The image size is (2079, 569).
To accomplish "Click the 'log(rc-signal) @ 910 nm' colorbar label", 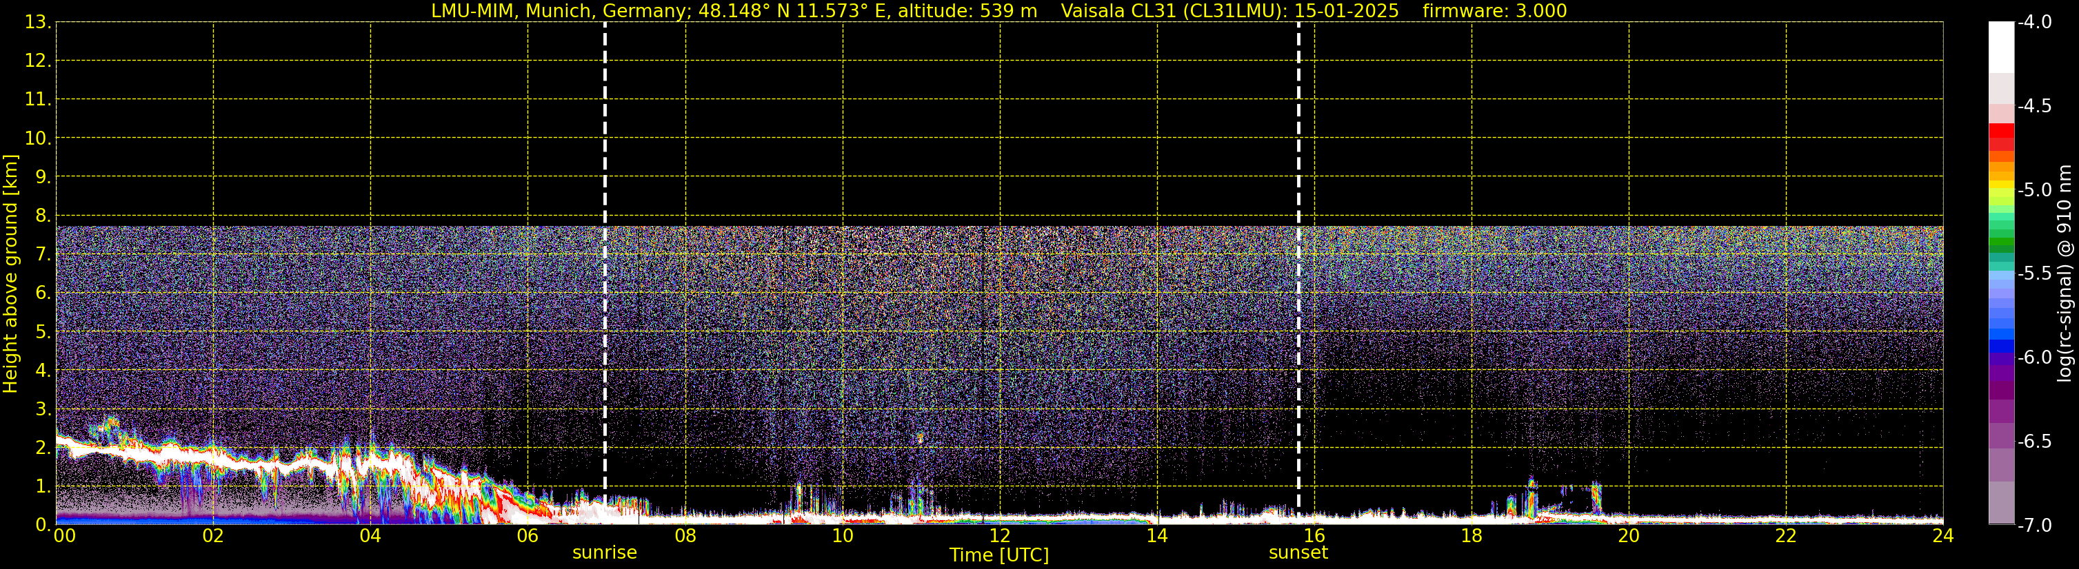I will (2065, 274).
